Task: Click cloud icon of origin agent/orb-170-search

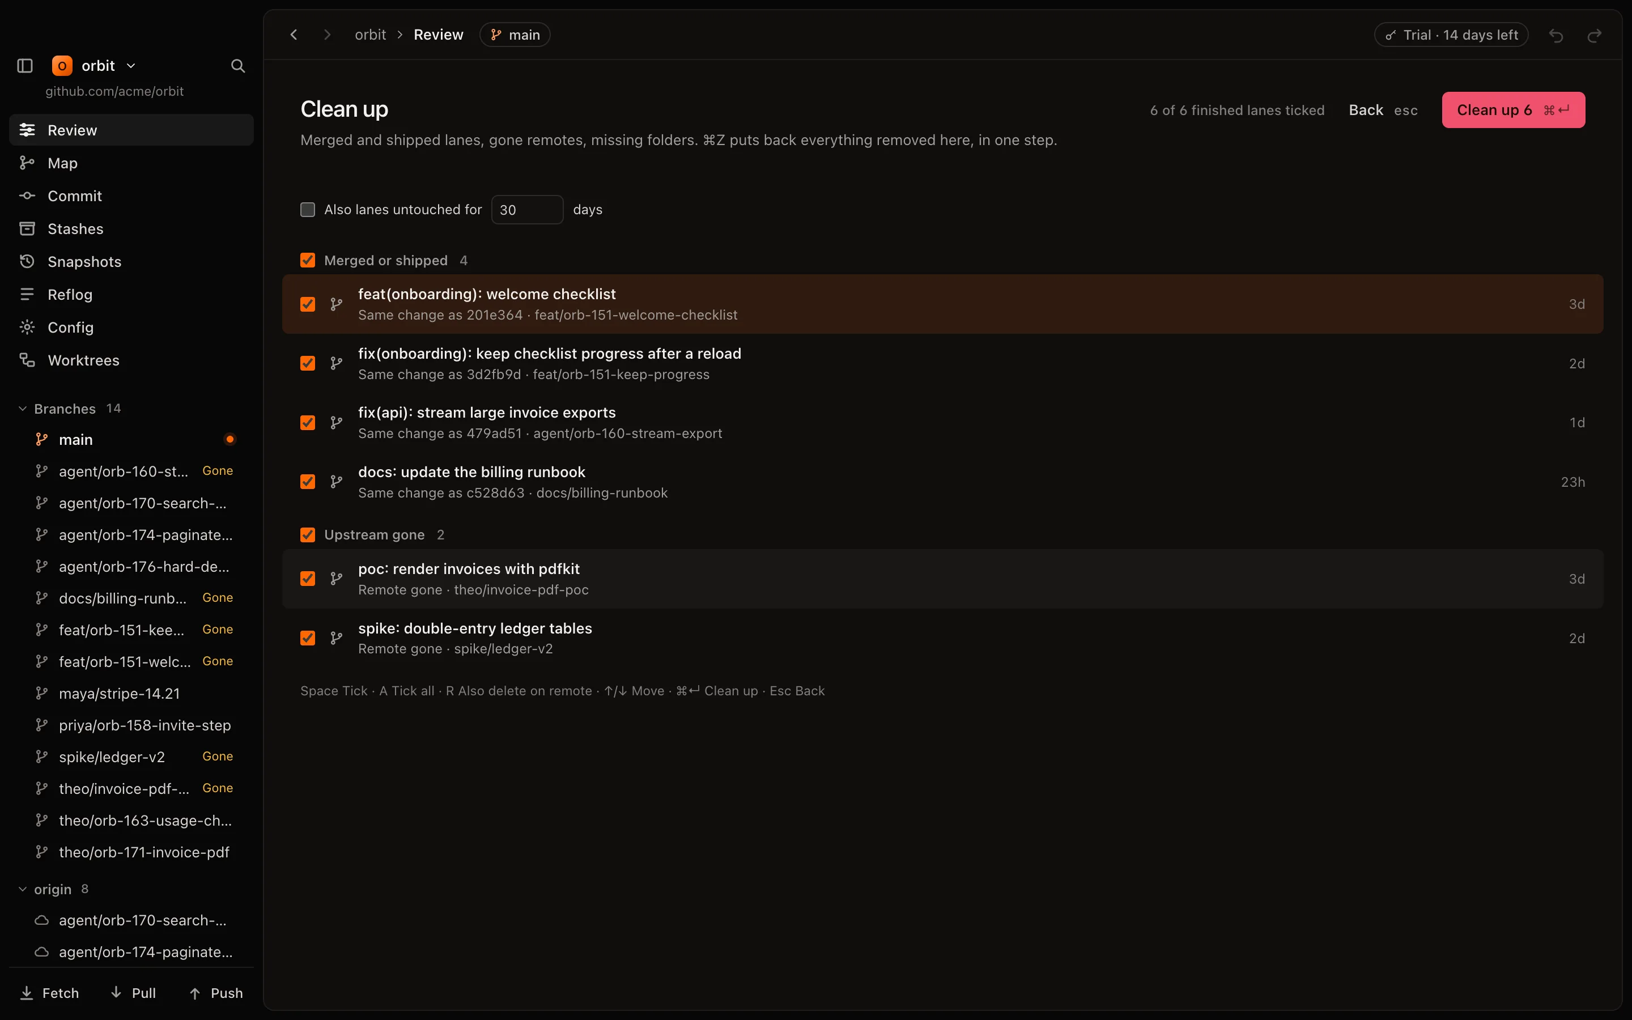Action: (x=42, y=920)
